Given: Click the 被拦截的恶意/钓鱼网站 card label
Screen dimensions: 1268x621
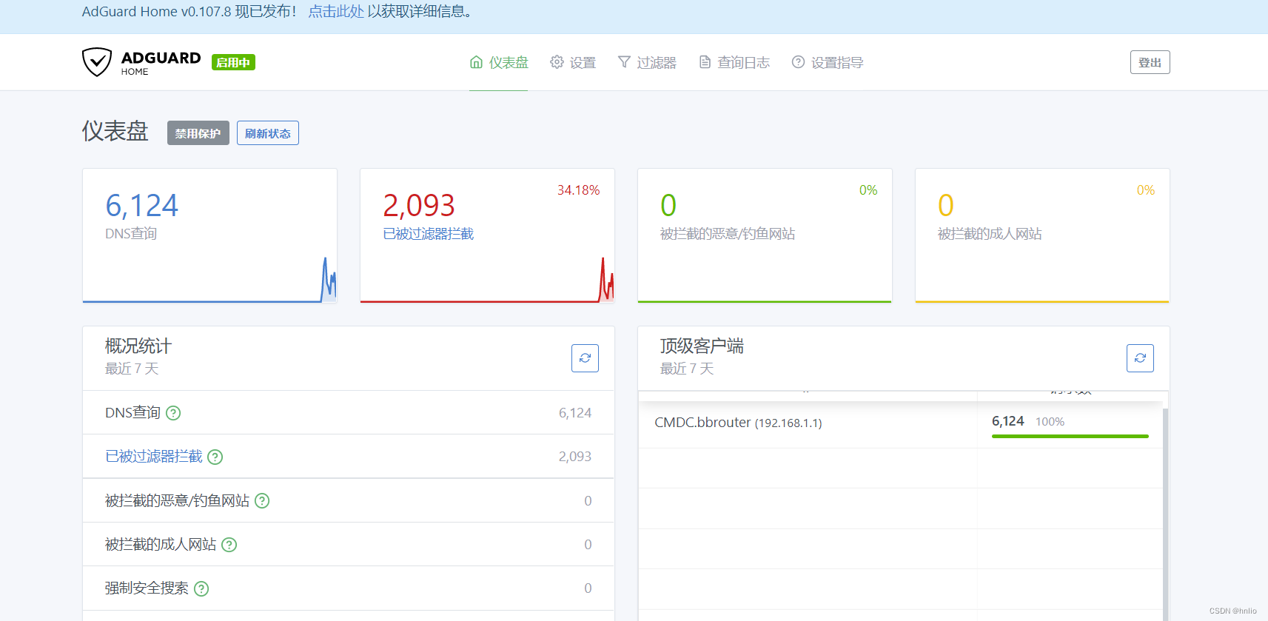Looking at the screenshot, I should 728,234.
